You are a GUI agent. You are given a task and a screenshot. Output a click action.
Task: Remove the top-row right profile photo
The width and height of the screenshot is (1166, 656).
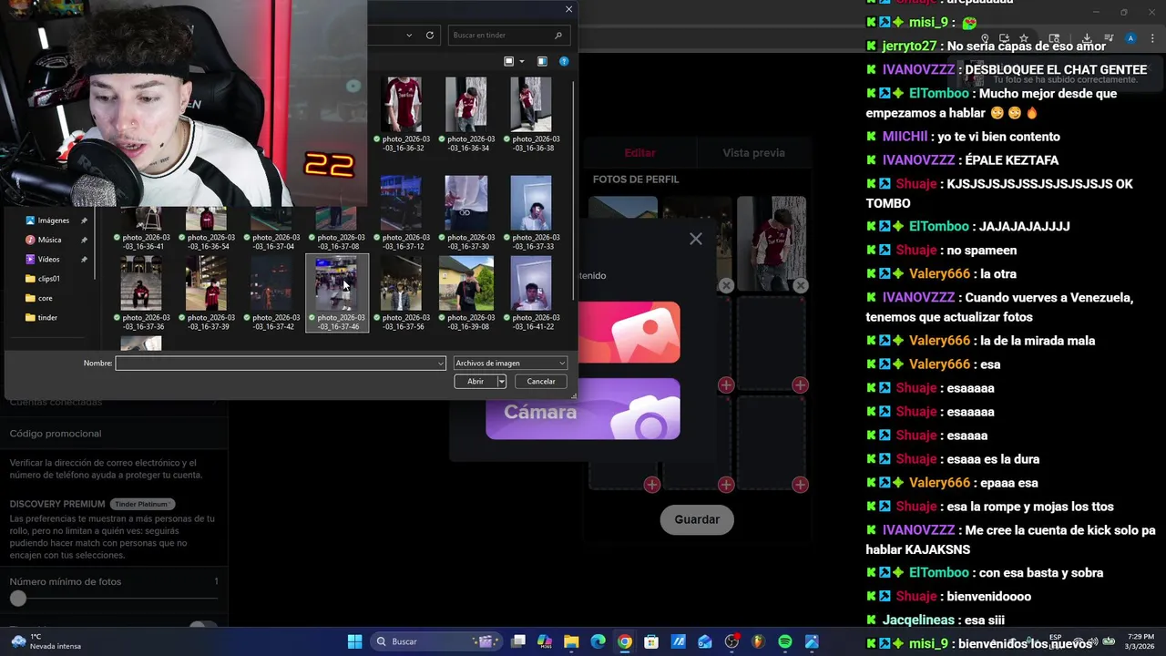800,285
